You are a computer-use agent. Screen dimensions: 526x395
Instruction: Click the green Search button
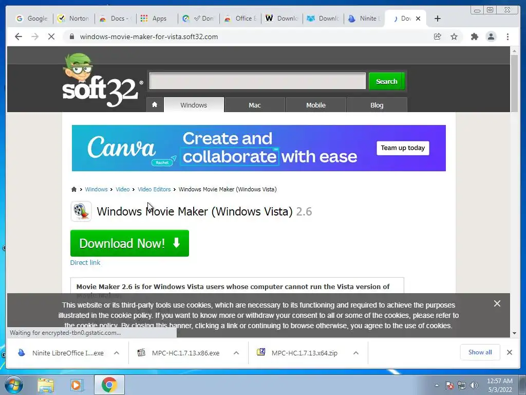click(387, 81)
